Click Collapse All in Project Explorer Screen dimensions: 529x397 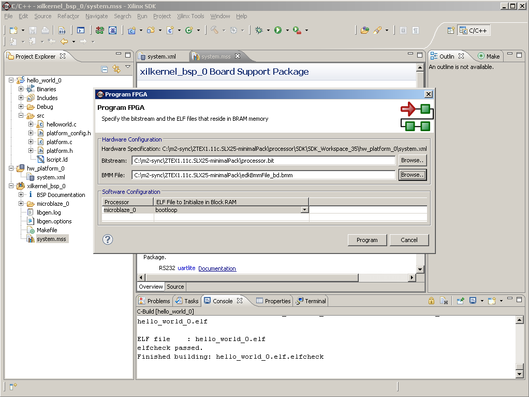pos(105,69)
